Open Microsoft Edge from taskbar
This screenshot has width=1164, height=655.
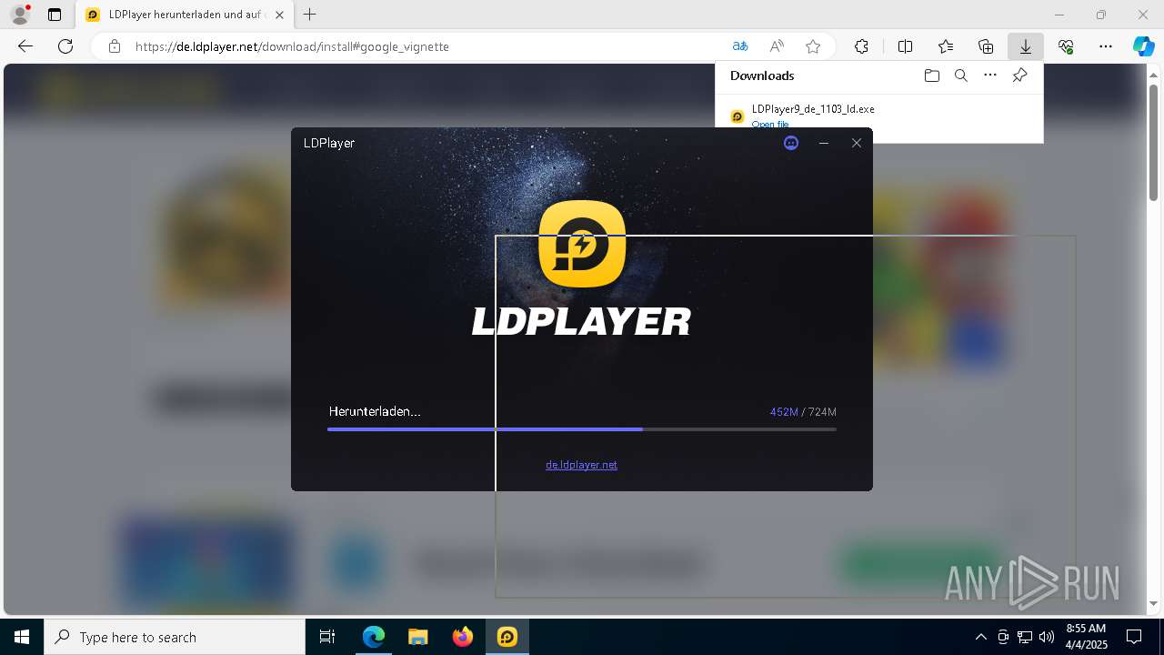pyautogui.click(x=374, y=637)
